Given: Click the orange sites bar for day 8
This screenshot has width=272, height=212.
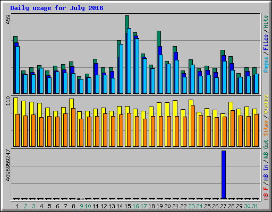Looking at the screenshot, I should [x=73, y=127].
